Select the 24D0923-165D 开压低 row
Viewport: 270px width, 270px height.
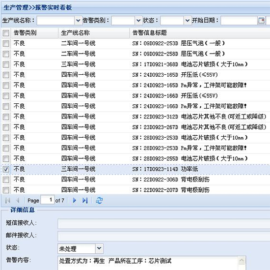(135, 75)
